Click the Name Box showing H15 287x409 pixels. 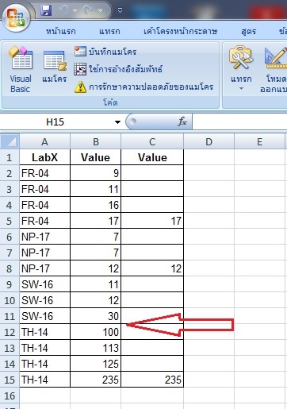(55, 122)
